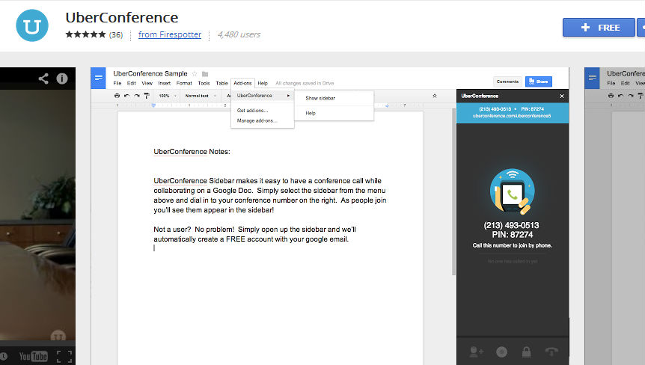Open the Tools menu
Screen dimensions: 645x365
tap(204, 83)
